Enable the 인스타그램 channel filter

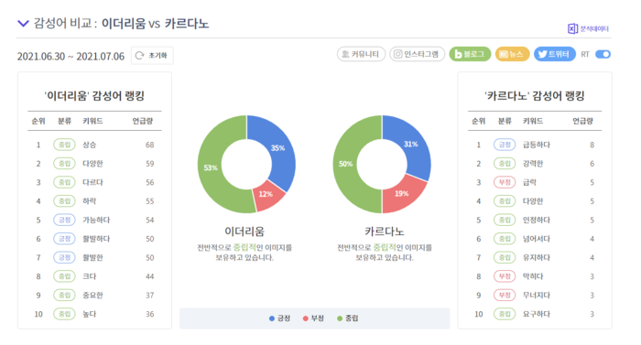[x=417, y=54]
